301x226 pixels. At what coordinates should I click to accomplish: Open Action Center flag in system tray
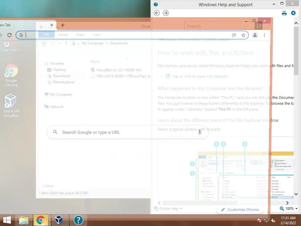click(x=259, y=220)
